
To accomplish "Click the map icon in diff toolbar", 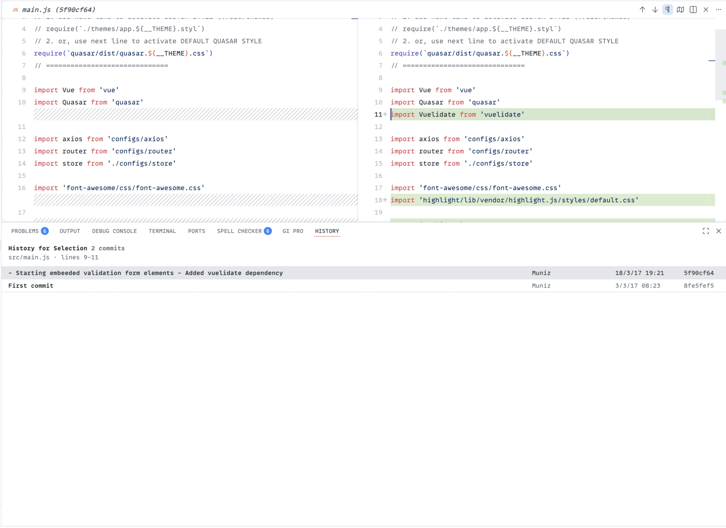I will click(680, 10).
